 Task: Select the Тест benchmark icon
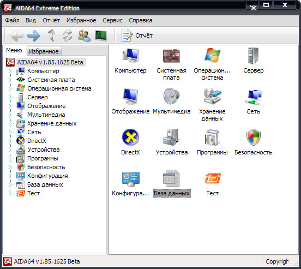(x=213, y=178)
